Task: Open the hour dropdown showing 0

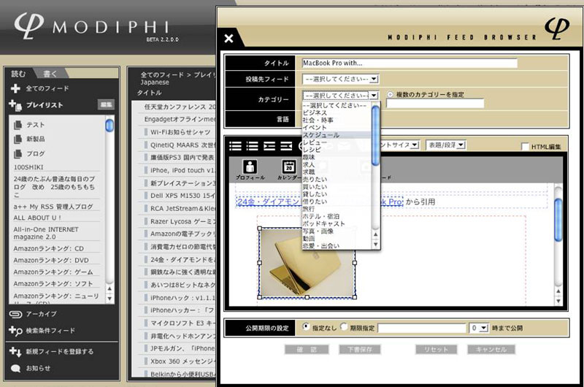Action: 479,328
